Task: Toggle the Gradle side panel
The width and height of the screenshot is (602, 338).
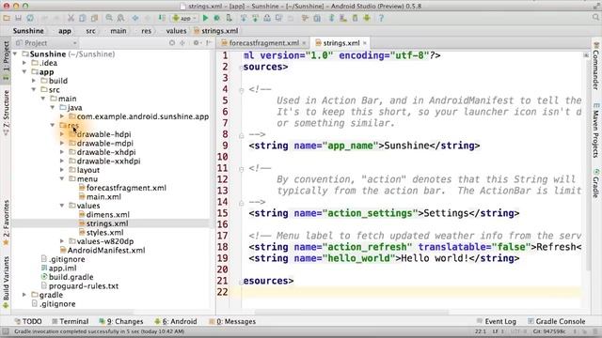Action: (595, 183)
